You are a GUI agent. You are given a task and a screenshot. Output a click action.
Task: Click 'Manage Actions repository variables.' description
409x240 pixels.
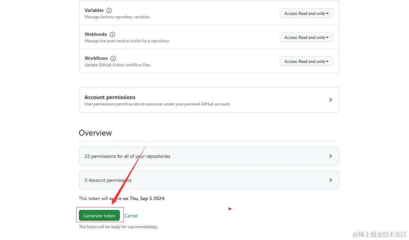pos(117,17)
